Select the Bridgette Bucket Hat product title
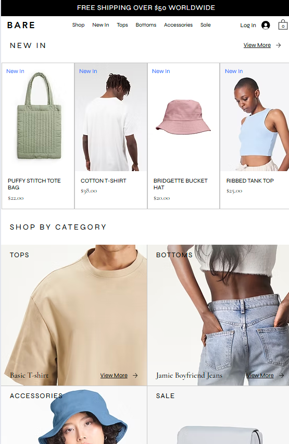The image size is (289, 444). click(x=181, y=184)
